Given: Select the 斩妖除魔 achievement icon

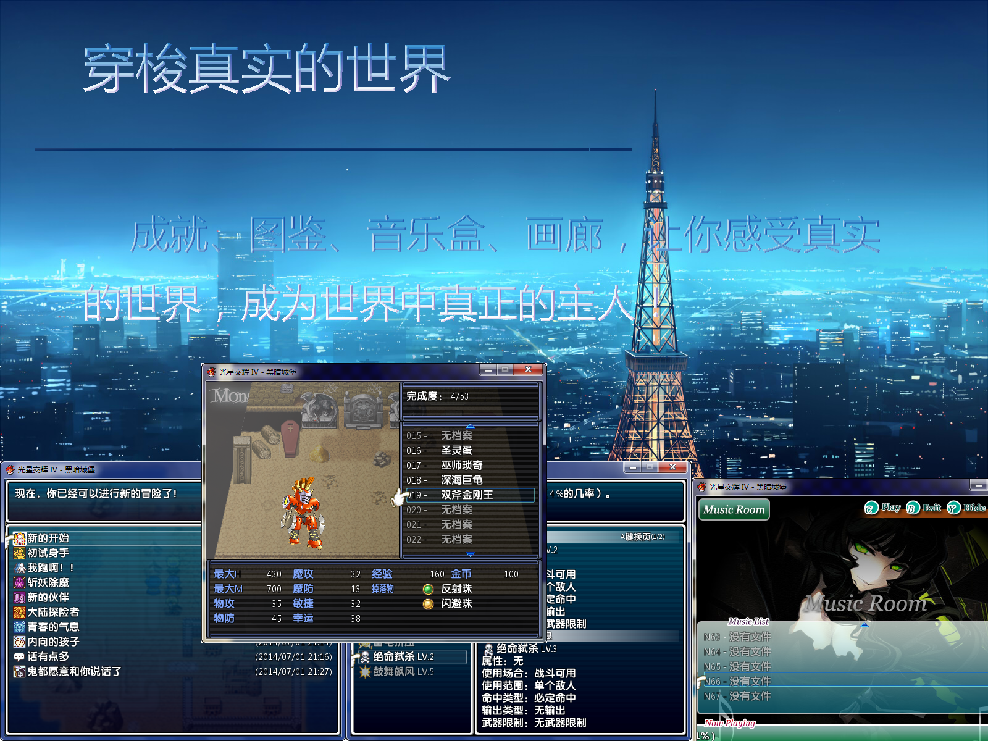Looking at the screenshot, I should [20, 583].
